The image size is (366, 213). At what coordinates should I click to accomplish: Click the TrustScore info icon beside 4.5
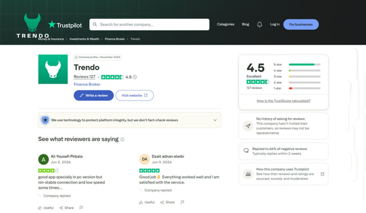click(135, 77)
